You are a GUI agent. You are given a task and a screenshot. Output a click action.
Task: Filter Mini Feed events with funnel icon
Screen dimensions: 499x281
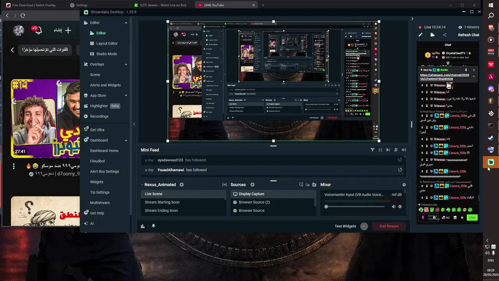coord(372,150)
